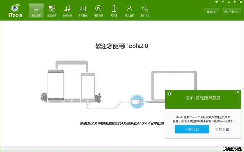The image size is (244, 152).
Task: Click the iTools logo in header
Action: pos(15,11)
